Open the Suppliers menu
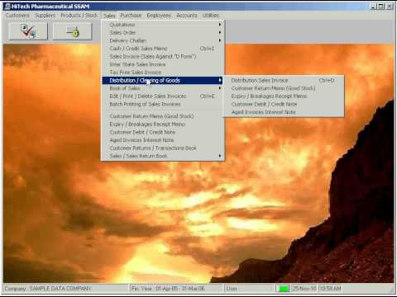397x297 pixels. [x=45, y=16]
